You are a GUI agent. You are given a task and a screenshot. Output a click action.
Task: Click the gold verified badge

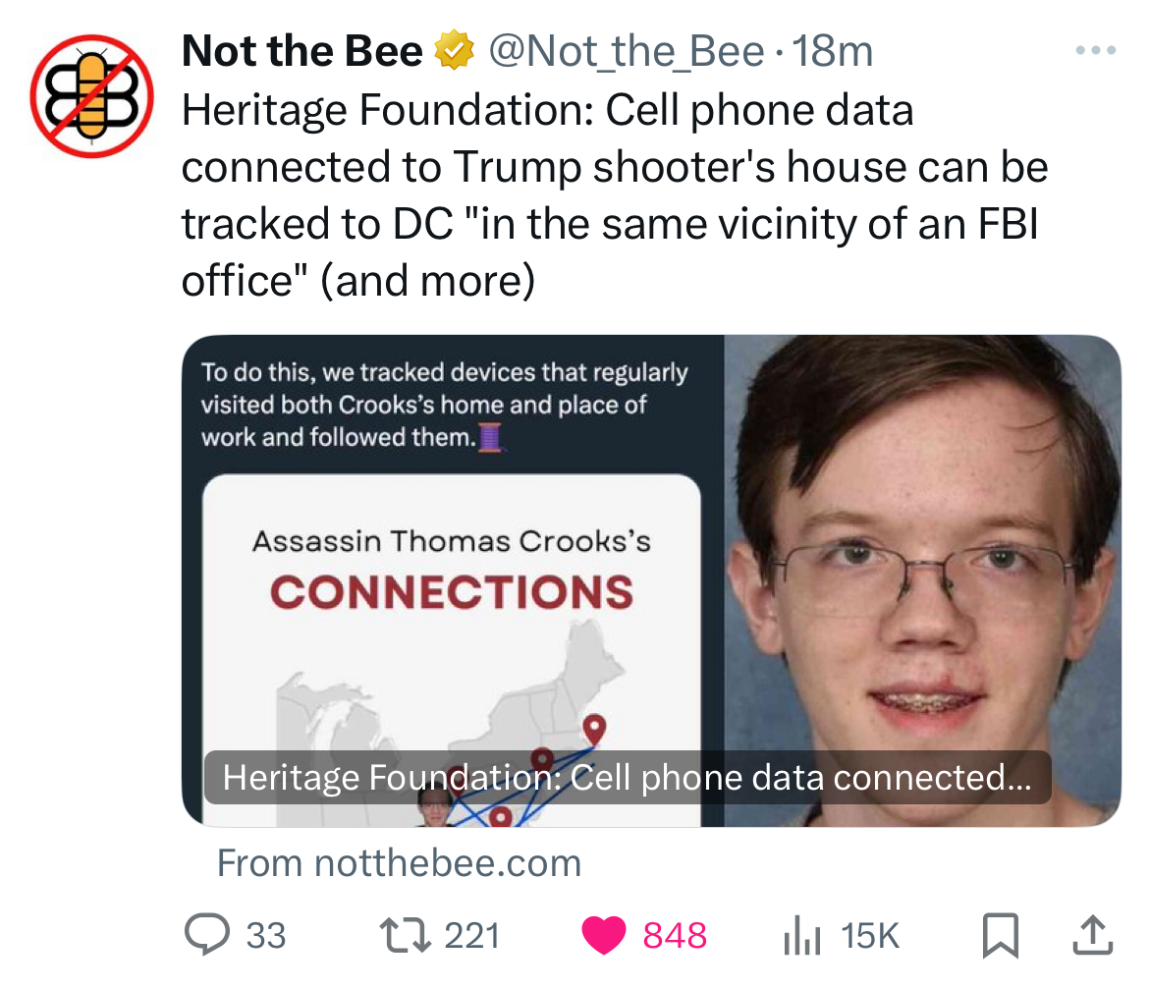tap(453, 52)
